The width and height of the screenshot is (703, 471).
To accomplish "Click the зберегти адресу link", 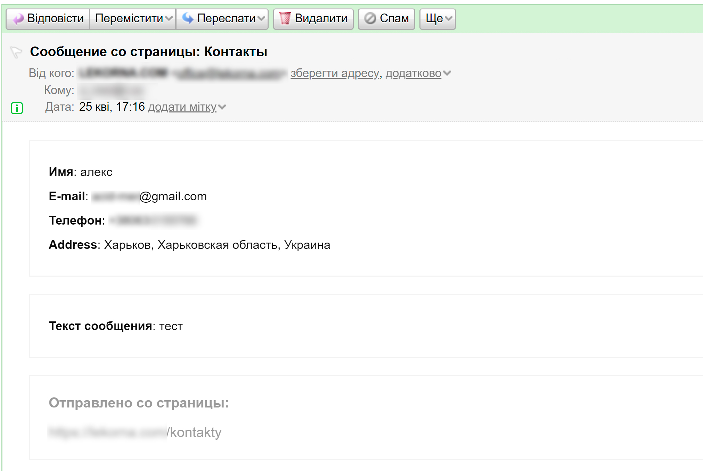I will (x=335, y=73).
